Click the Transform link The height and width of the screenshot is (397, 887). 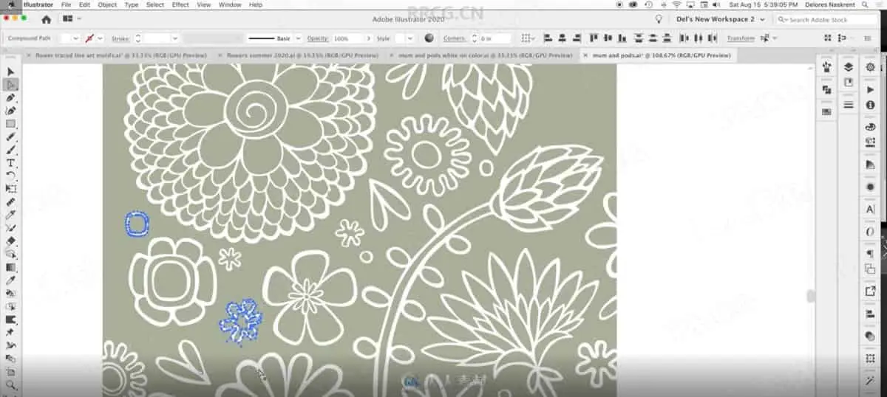point(740,38)
